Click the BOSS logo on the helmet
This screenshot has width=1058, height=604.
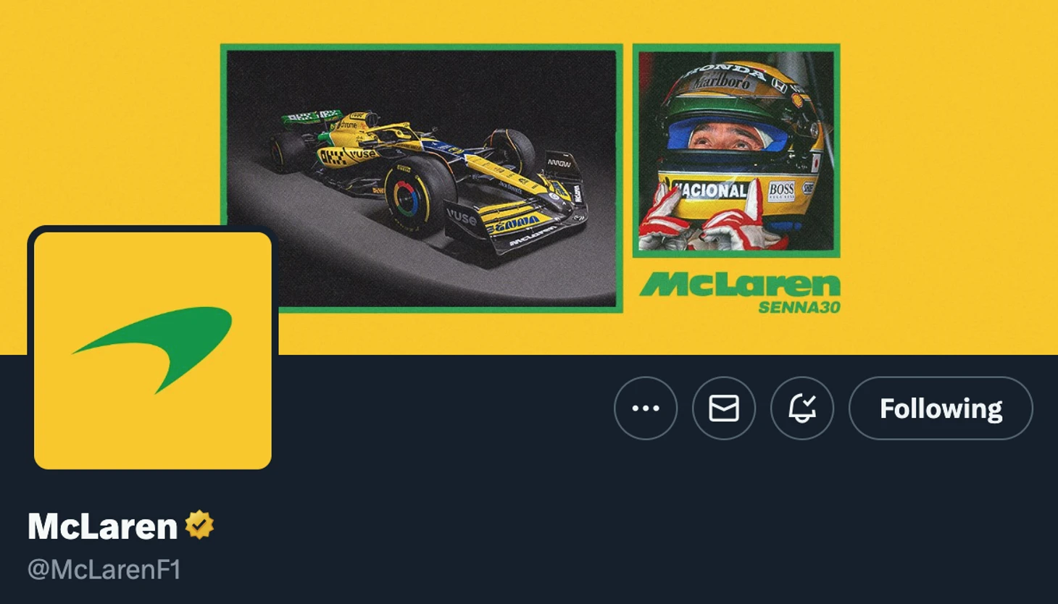click(x=781, y=190)
